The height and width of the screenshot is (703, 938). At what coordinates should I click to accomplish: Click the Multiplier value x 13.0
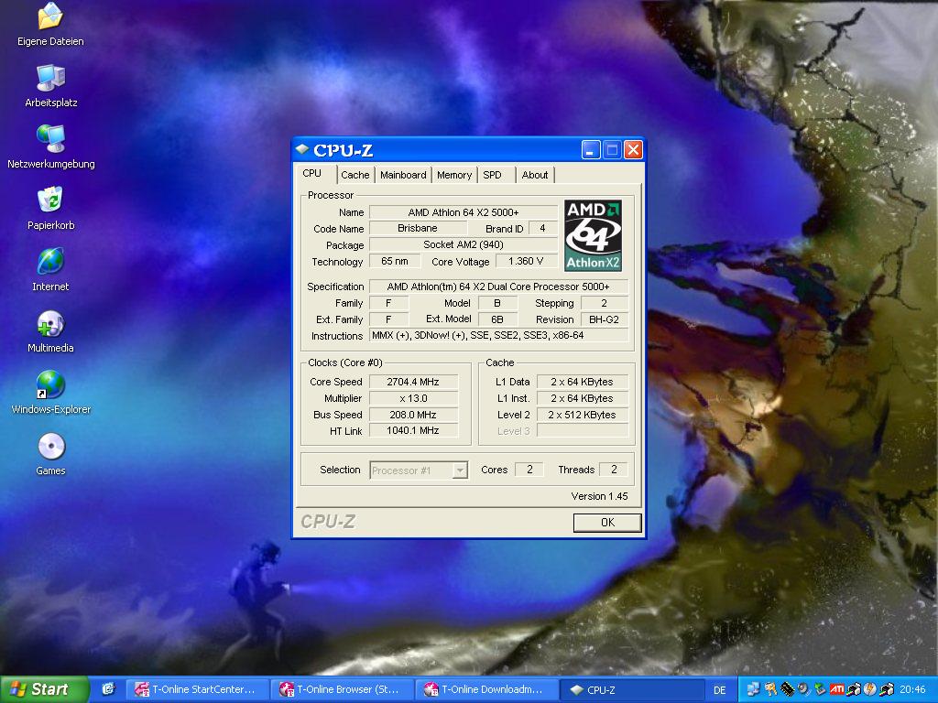point(413,398)
